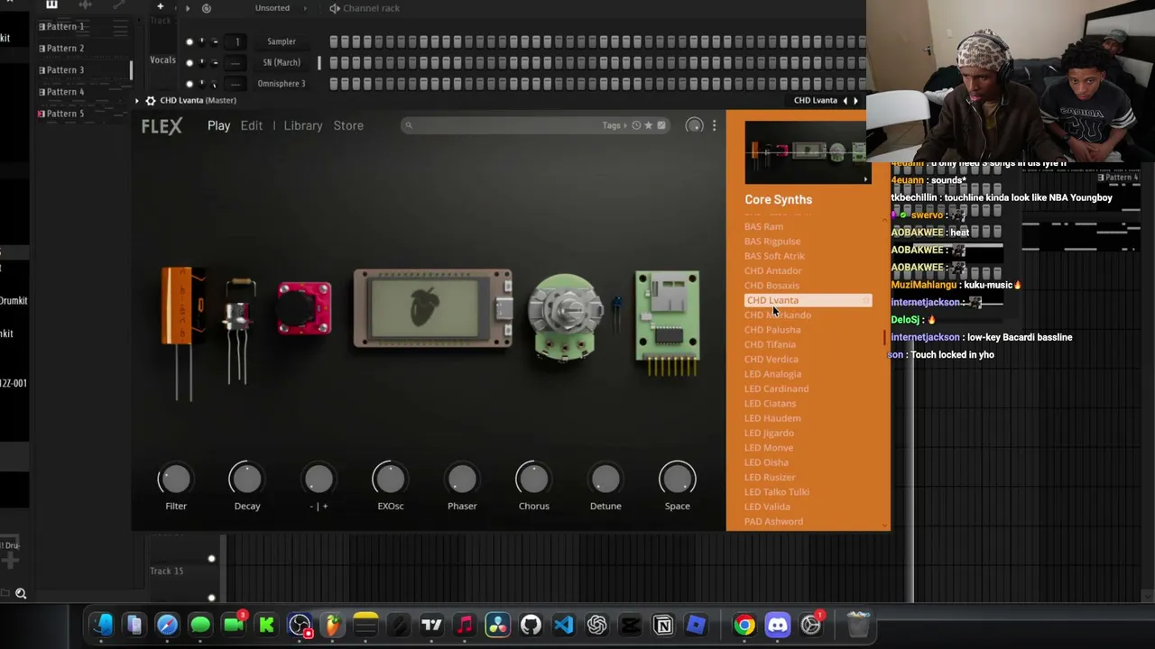Select the LED Talko Tukii preset
Image resolution: width=1155 pixels, height=649 pixels.
click(777, 492)
